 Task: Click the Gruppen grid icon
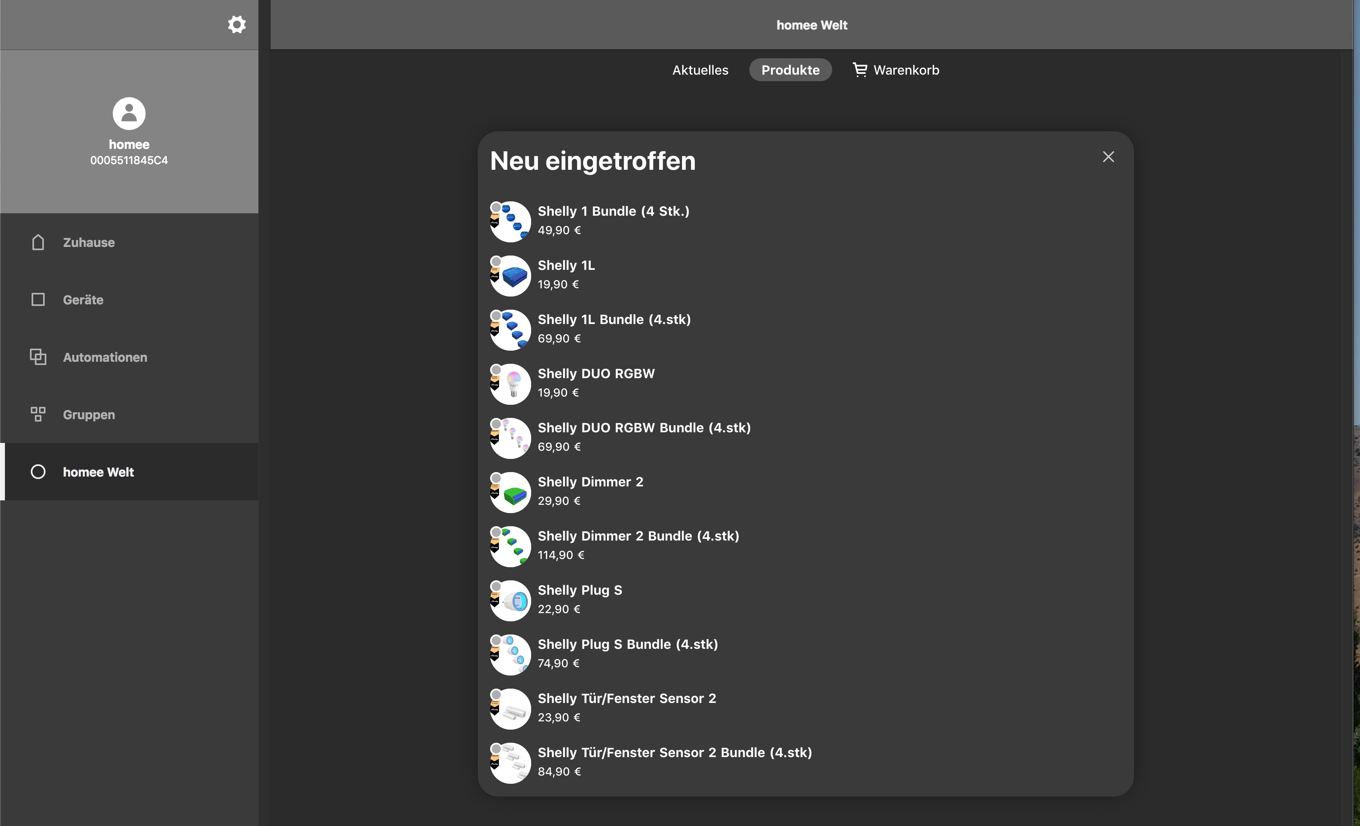coord(38,414)
